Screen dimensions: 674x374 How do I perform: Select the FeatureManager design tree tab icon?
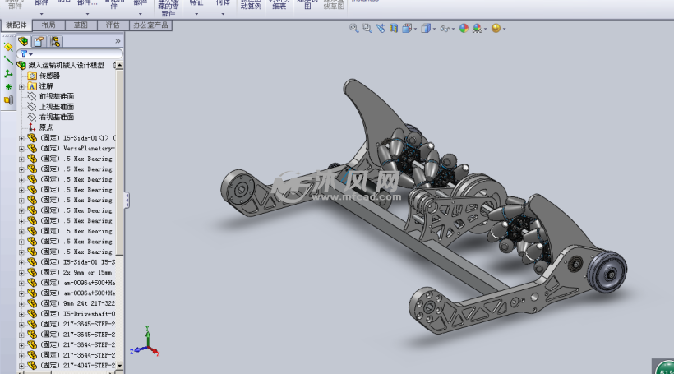point(23,41)
